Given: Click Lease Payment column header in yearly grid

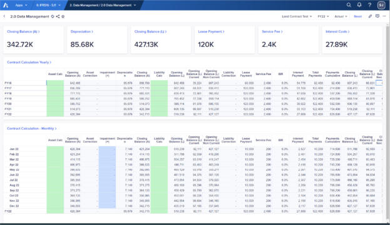Looking at the screenshot, I should tap(246, 74).
